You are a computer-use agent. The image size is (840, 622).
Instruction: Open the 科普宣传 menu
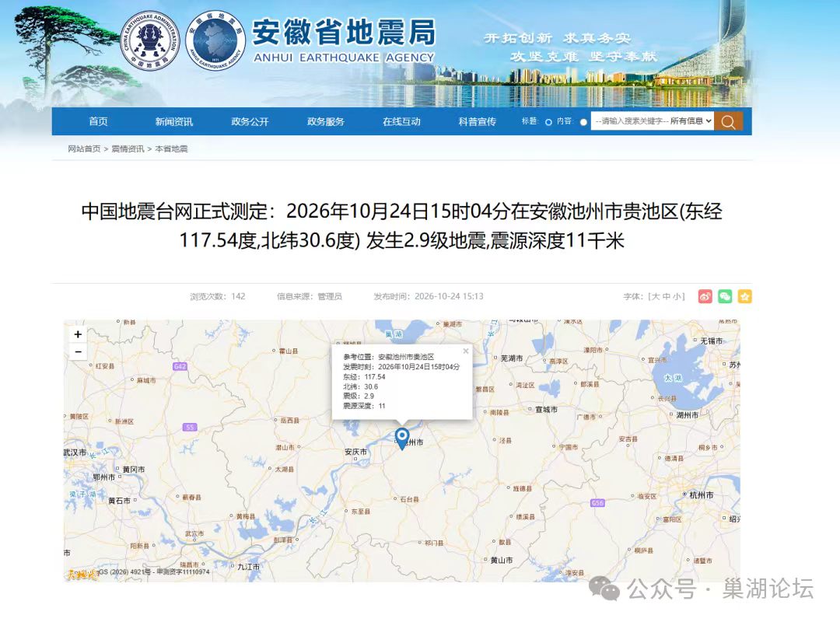tap(478, 121)
